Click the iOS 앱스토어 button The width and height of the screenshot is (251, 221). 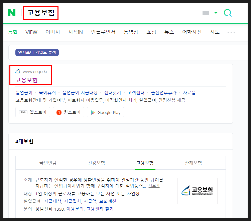(33, 112)
